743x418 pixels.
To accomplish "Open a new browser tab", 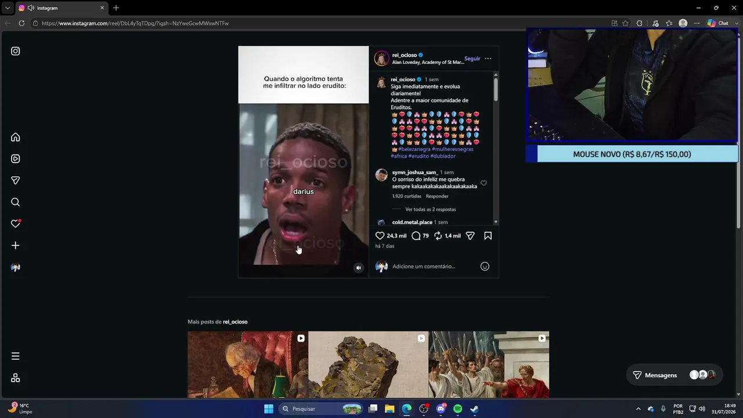I will [x=116, y=8].
